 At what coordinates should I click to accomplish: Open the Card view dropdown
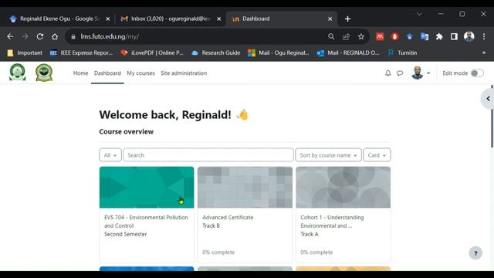377,155
